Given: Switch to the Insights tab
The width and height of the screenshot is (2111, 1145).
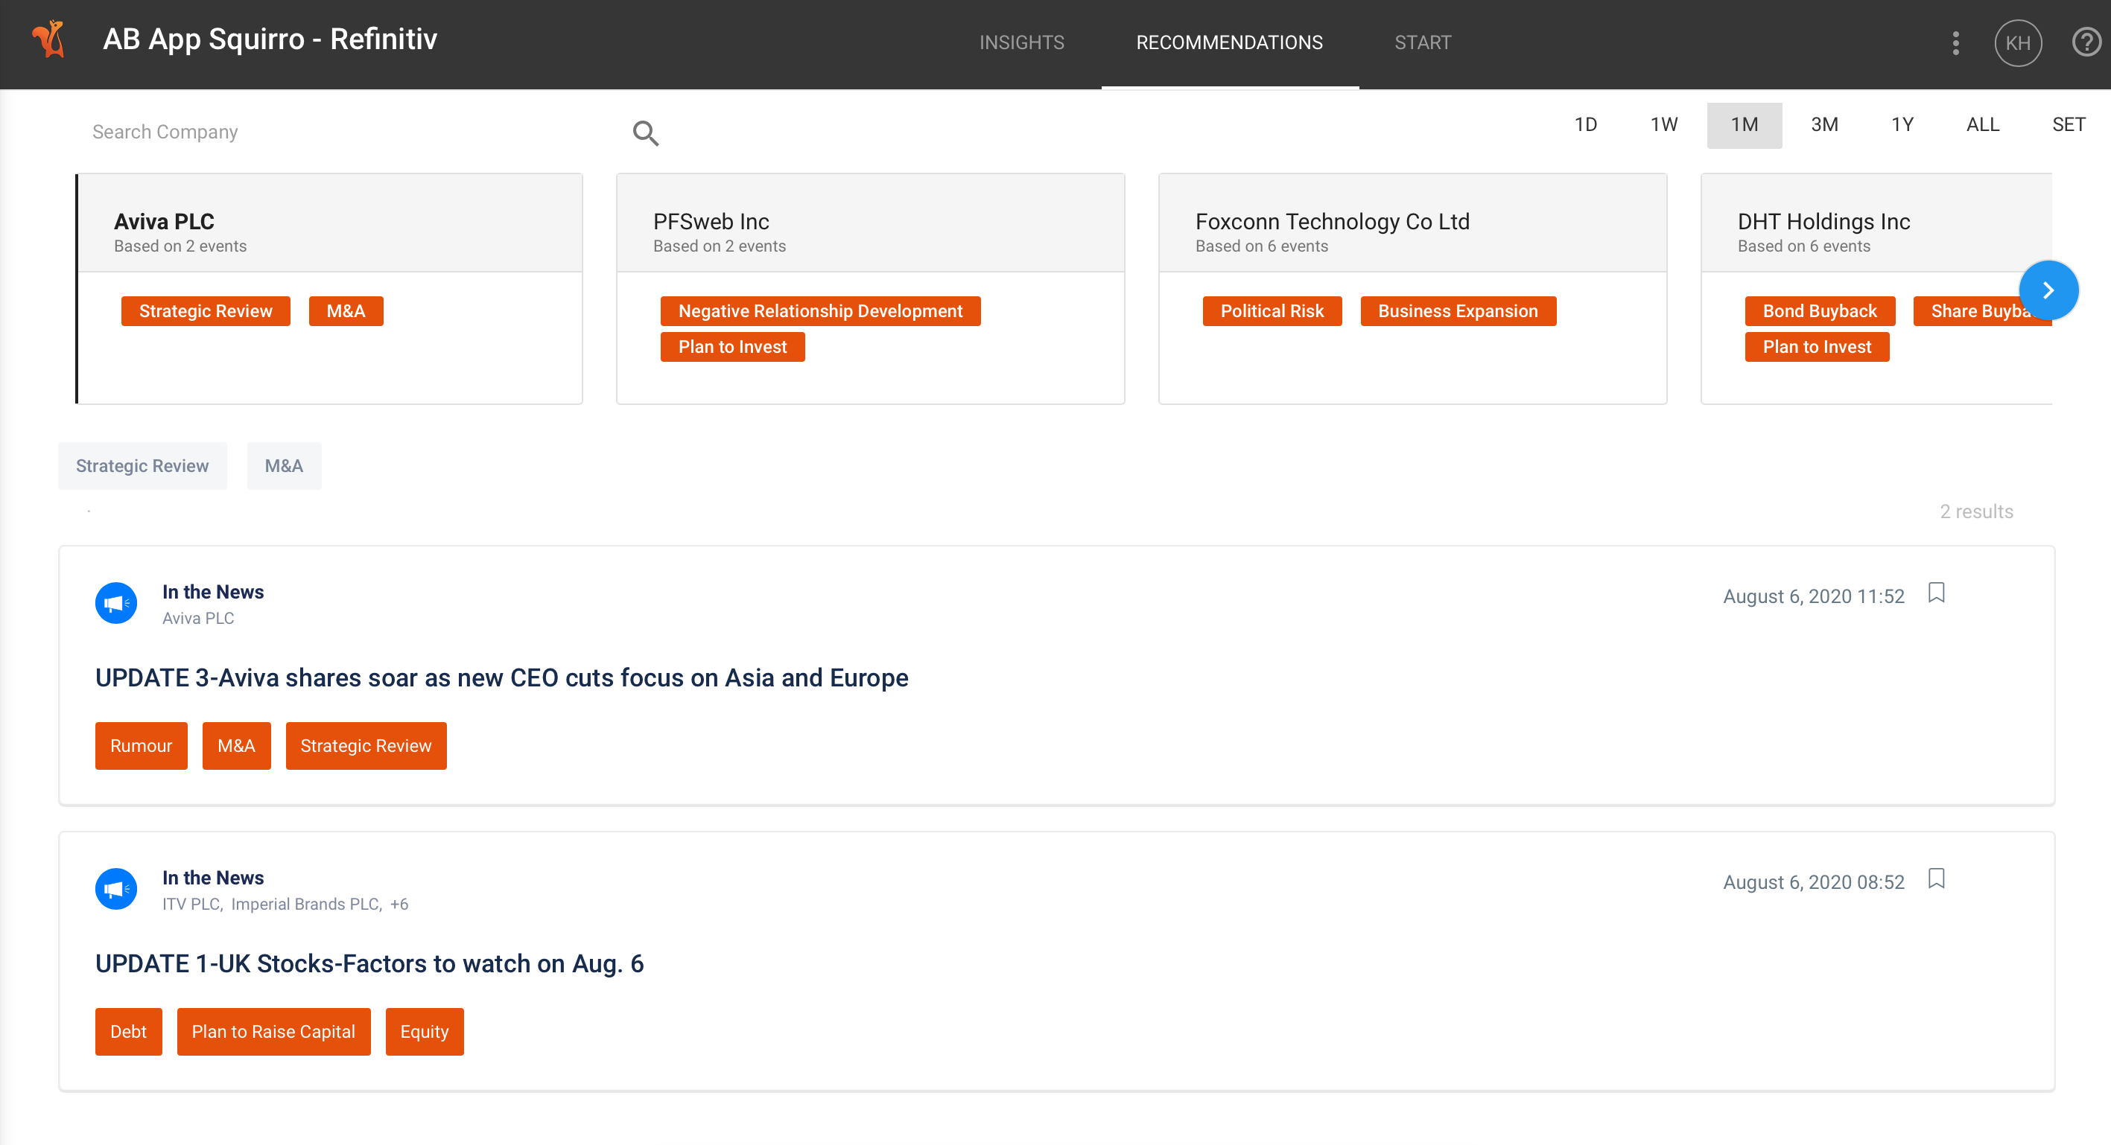Looking at the screenshot, I should click(1021, 42).
